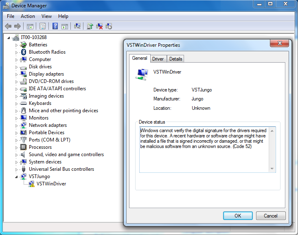The height and width of the screenshot is (235, 298).
Task: Open the Help menu
Action: [63, 16]
